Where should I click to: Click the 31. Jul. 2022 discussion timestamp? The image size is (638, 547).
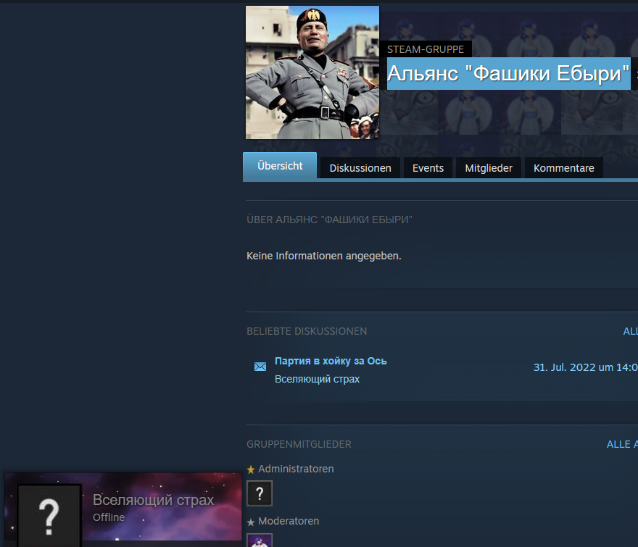[584, 367]
